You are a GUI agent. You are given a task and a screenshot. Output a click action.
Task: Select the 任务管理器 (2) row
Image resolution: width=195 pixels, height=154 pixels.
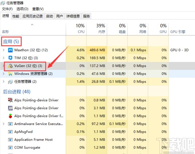tap(98, 82)
